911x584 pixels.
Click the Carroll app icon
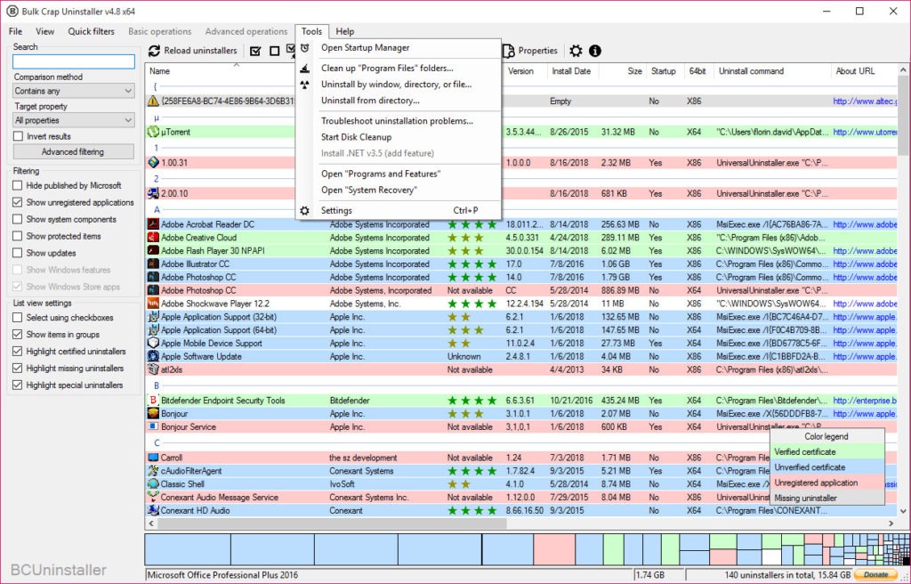click(153, 458)
